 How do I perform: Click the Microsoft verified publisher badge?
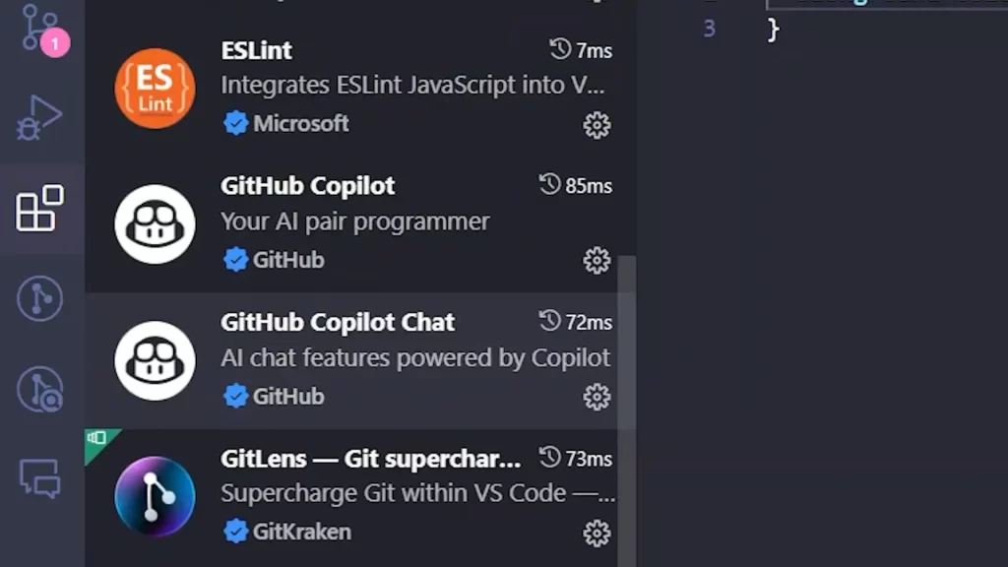[235, 123]
